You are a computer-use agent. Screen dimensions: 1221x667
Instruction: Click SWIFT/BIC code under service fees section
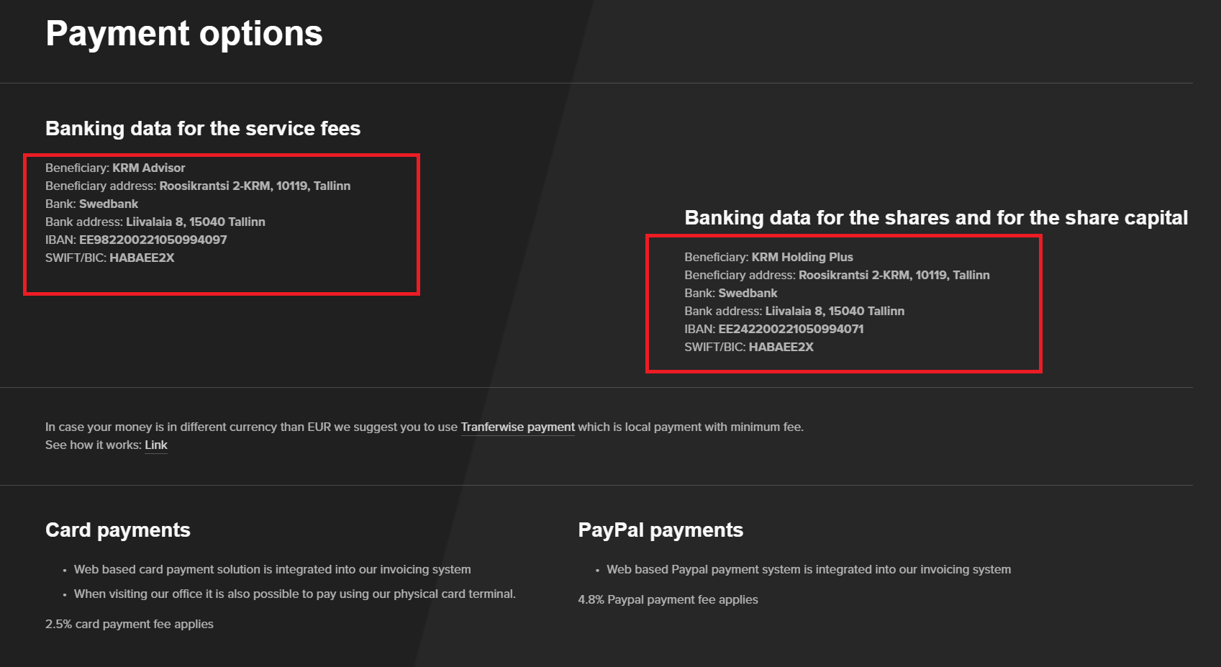[x=142, y=258]
